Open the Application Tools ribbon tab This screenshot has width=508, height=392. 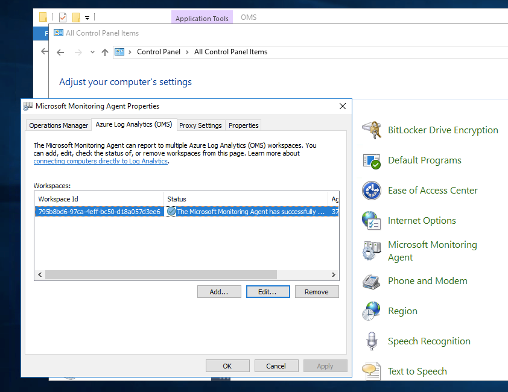[x=202, y=18]
